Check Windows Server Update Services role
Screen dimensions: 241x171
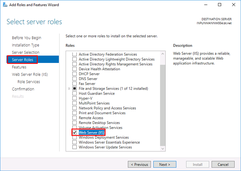click(x=75, y=147)
